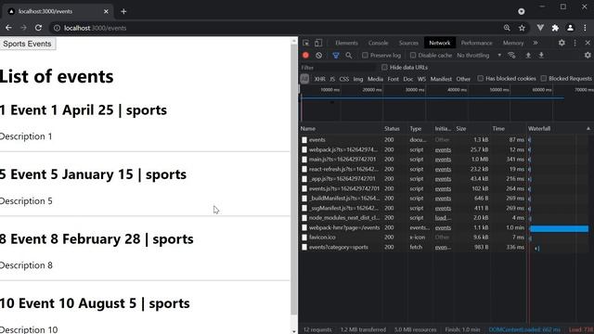Enable Preserve log checkbox
This screenshot has height=334, width=594.
[365, 56]
